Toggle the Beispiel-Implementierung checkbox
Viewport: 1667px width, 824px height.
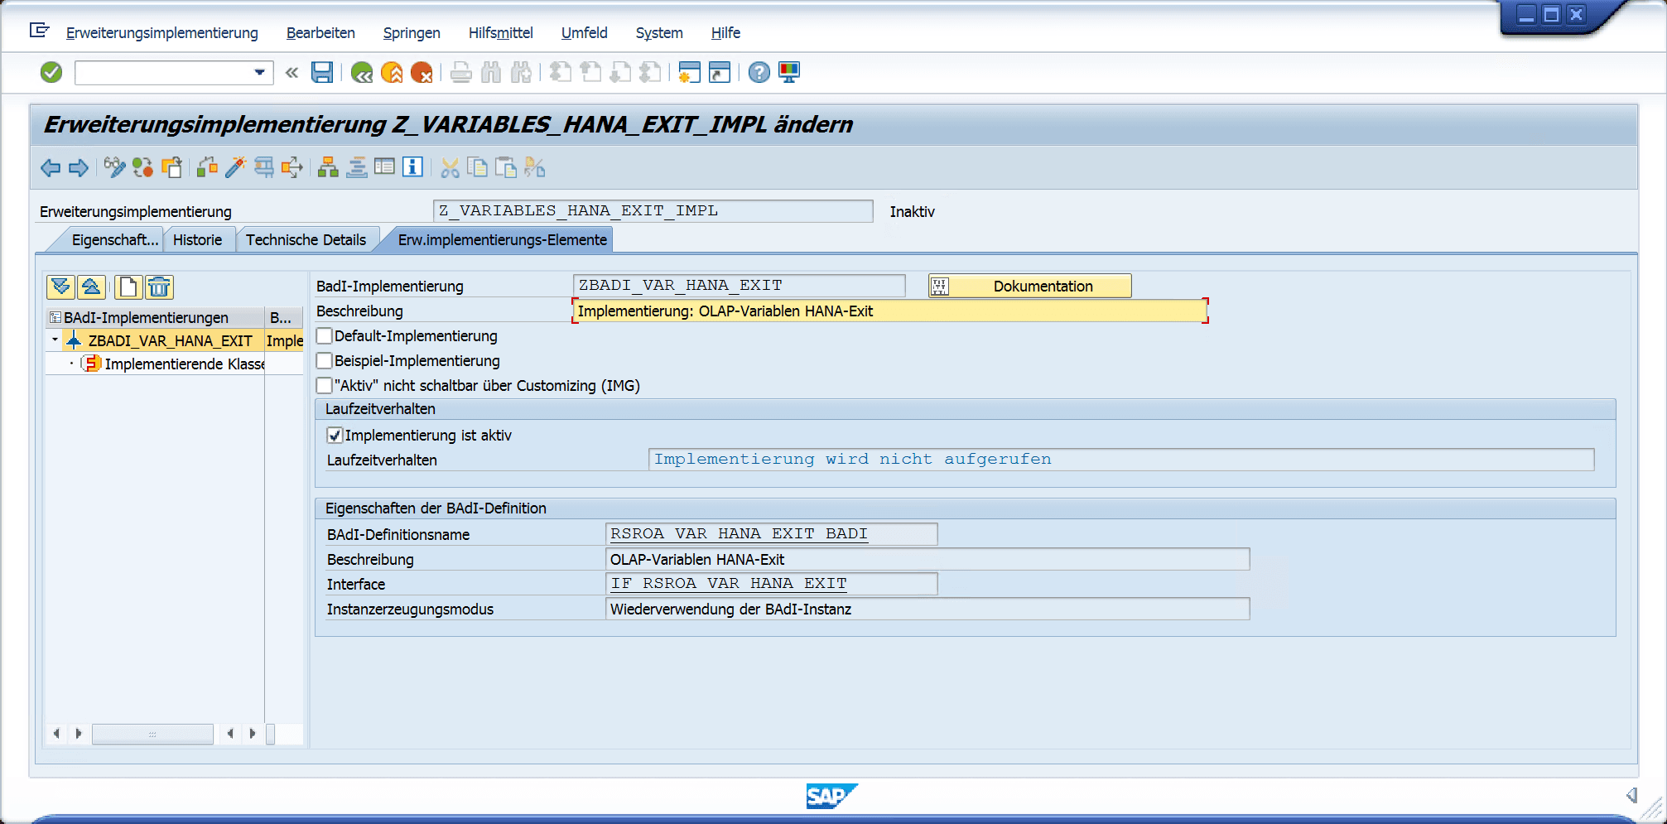[325, 361]
